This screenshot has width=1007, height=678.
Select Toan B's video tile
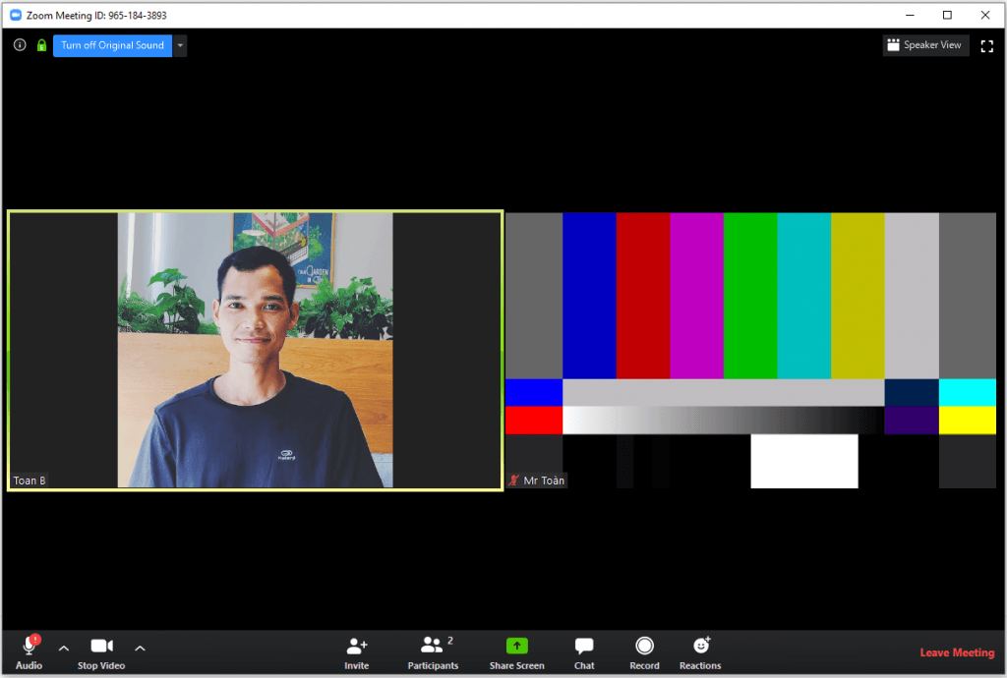255,350
